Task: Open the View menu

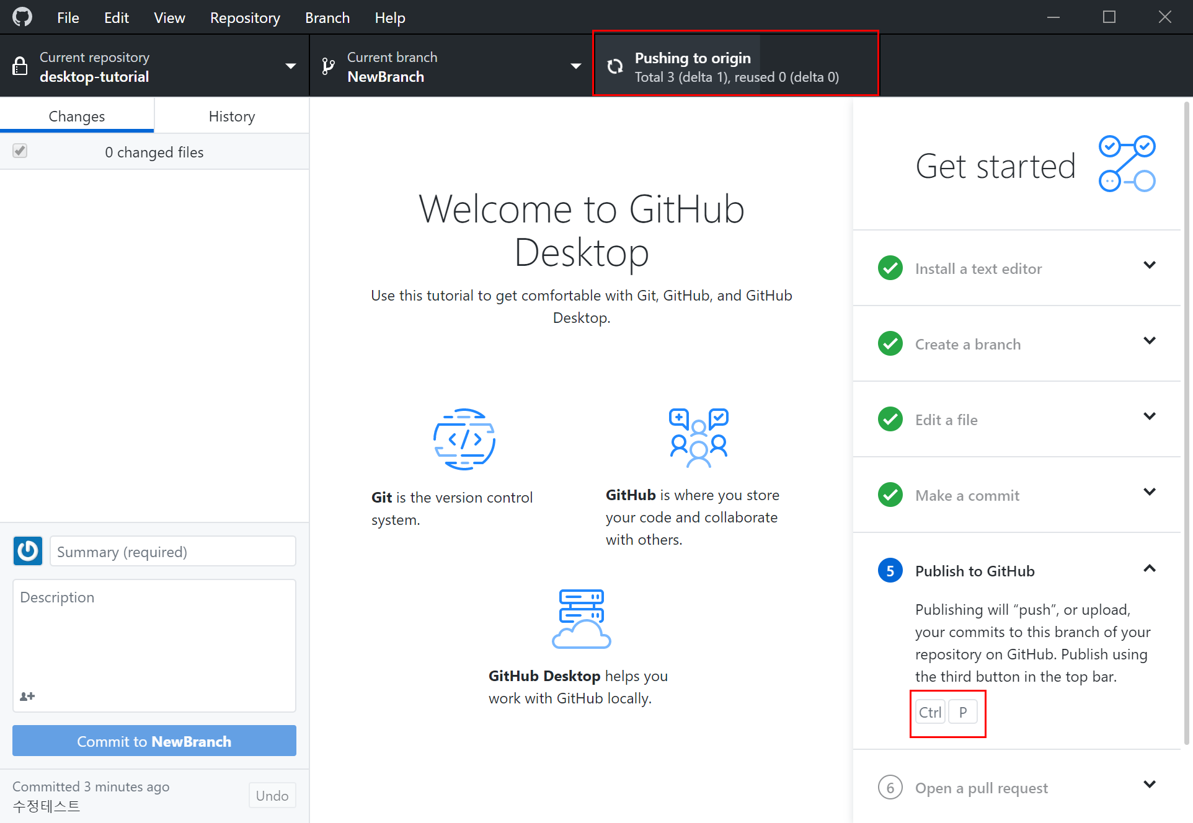Action: click(x=169, y=18)
